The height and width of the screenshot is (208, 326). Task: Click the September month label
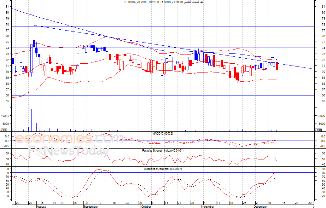click(x=91, y=206)
